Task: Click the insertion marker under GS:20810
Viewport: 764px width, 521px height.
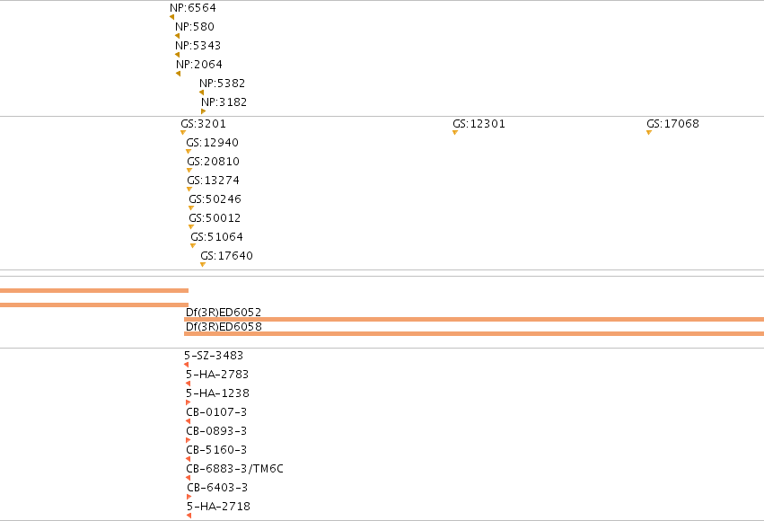Action: [x=189, y=170]
